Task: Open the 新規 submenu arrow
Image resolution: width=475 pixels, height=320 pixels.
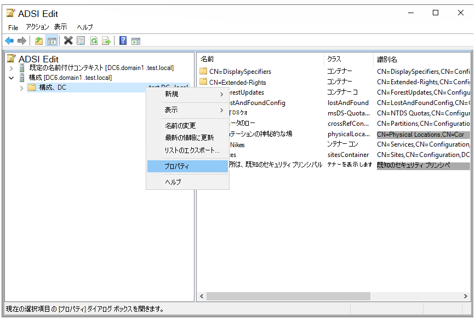Action: 222,95
